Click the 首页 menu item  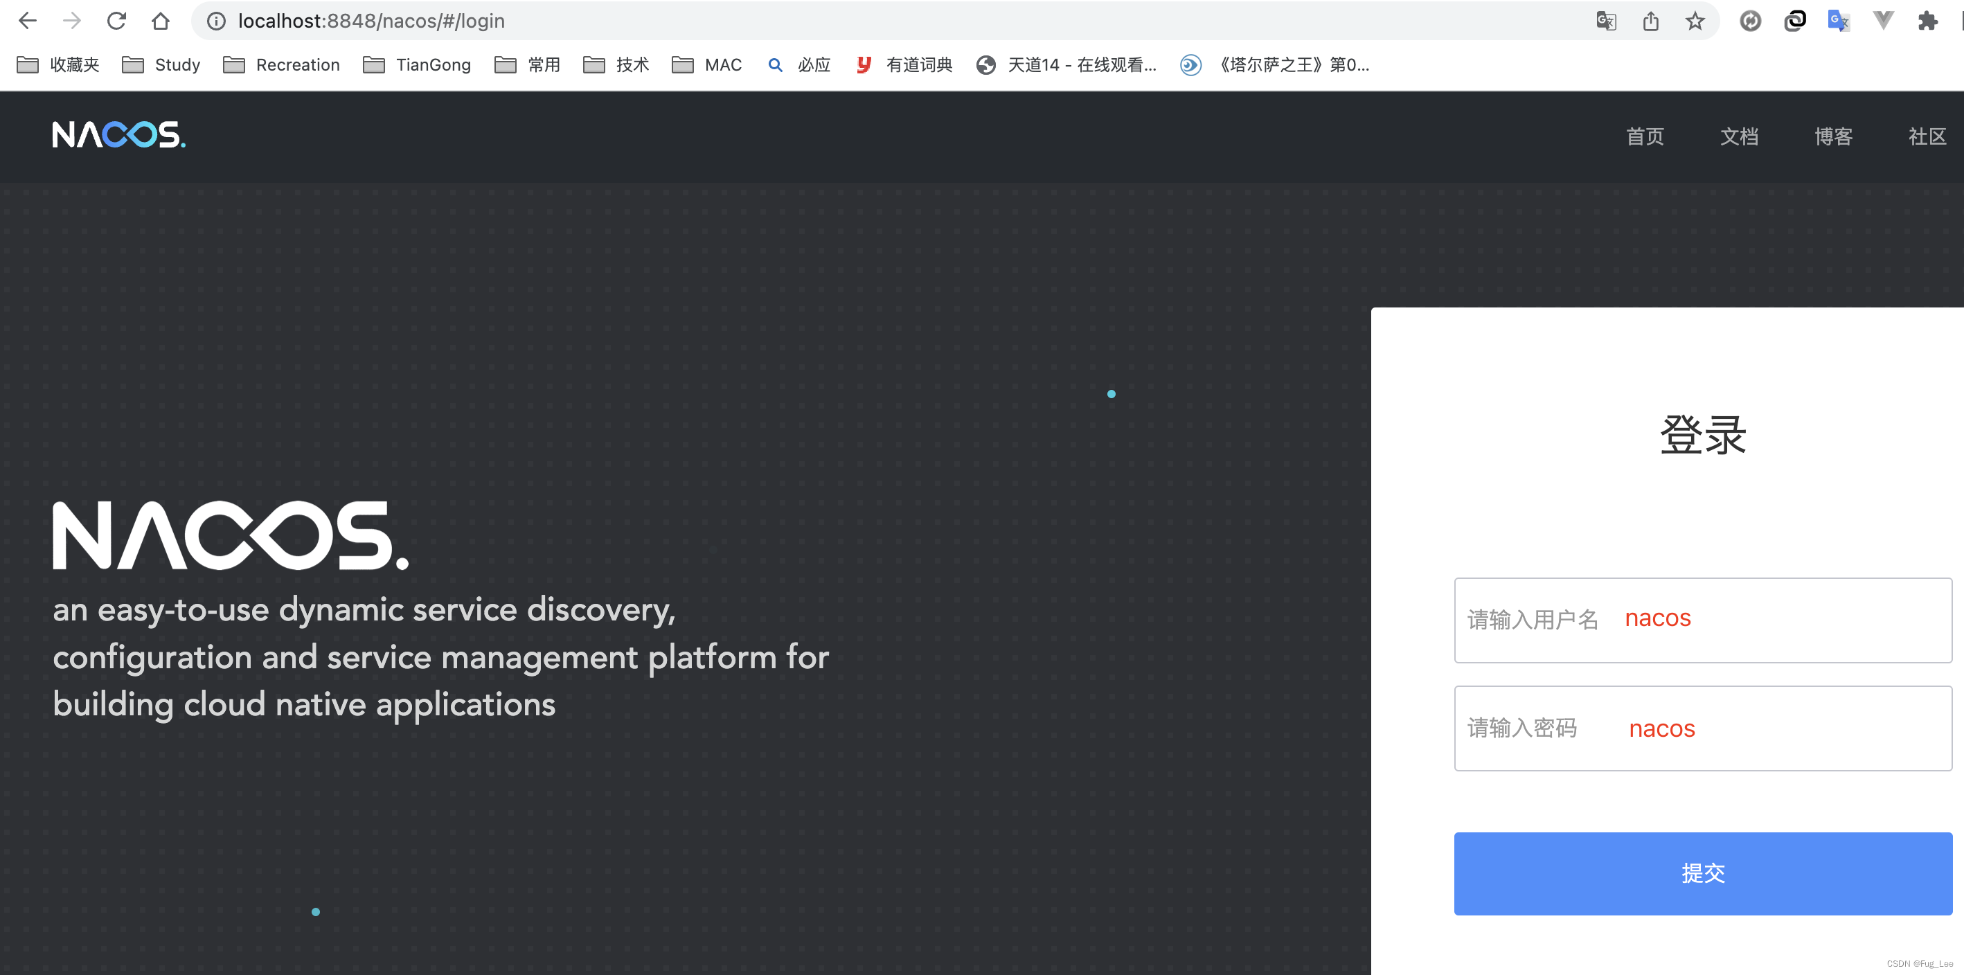(x=1641, y=136)
